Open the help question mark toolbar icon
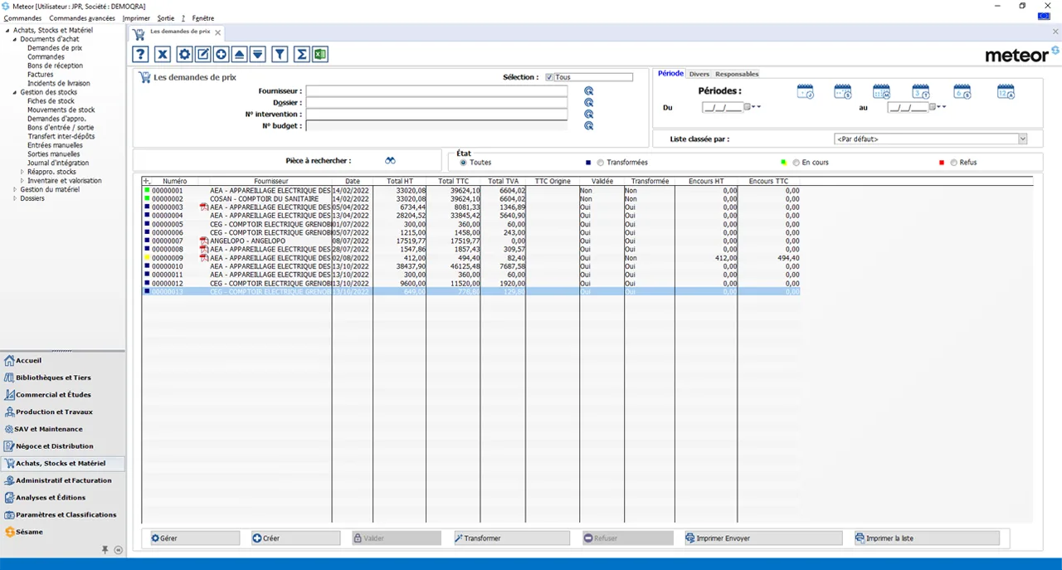Viewport: 1062px width, 570px height. pyautogui.click(x=141, y=55)
